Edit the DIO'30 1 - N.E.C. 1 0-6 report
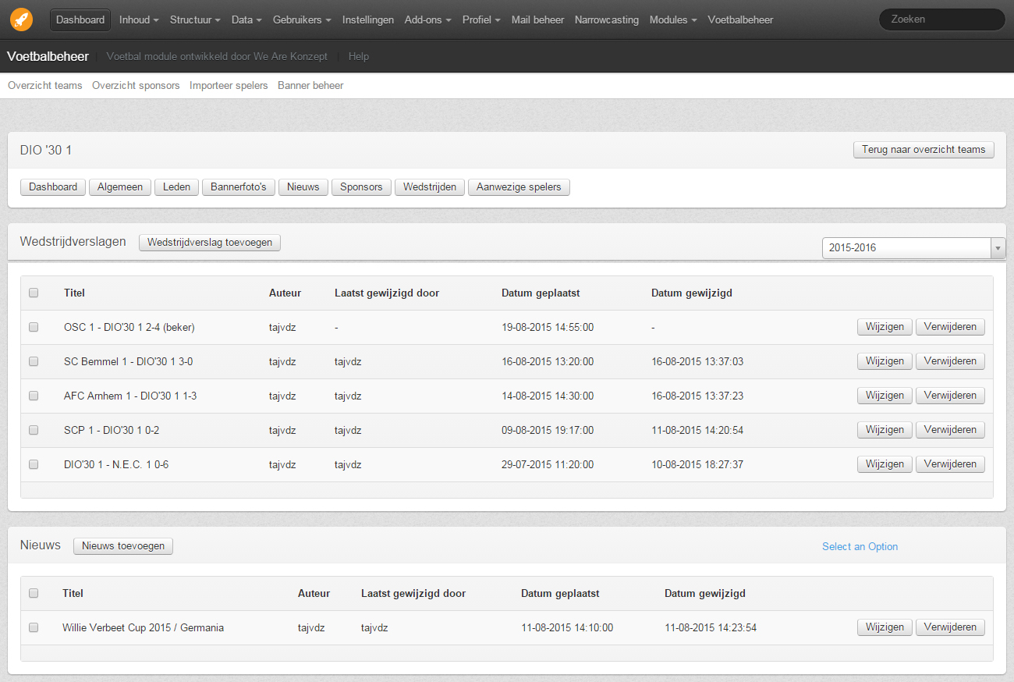Viewport: 1014px width, 682px height. click(885, 464)
